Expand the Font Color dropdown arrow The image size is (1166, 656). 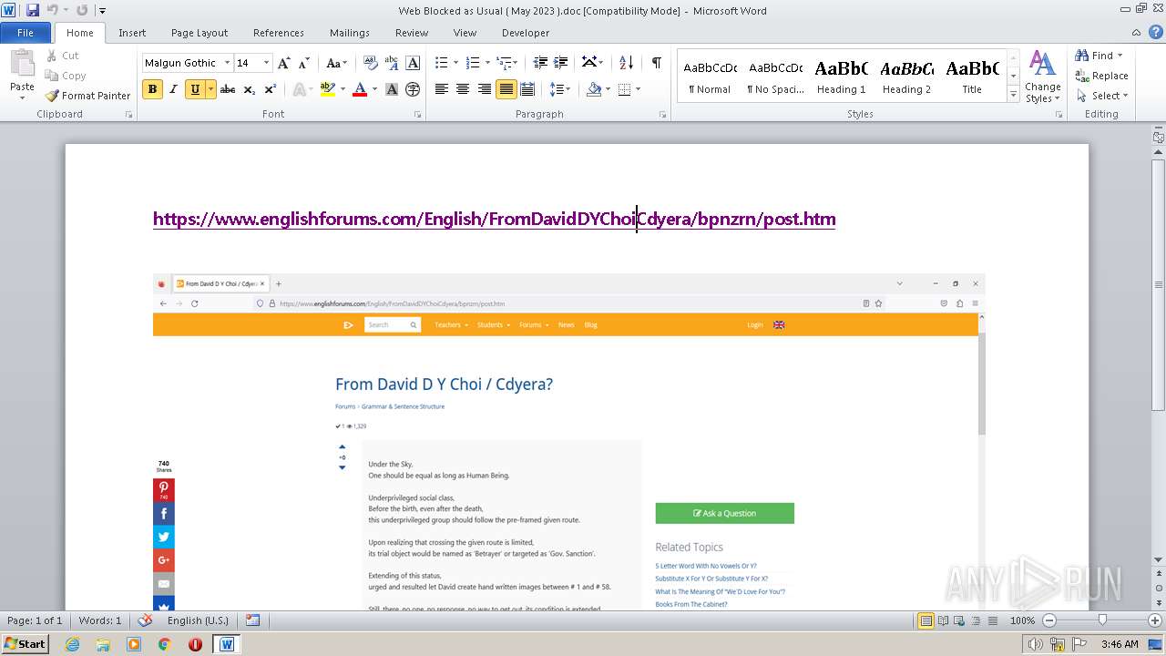[375, 89]
